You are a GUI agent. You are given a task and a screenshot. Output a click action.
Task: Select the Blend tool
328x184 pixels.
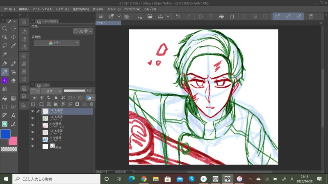click(x=5, y=89)
